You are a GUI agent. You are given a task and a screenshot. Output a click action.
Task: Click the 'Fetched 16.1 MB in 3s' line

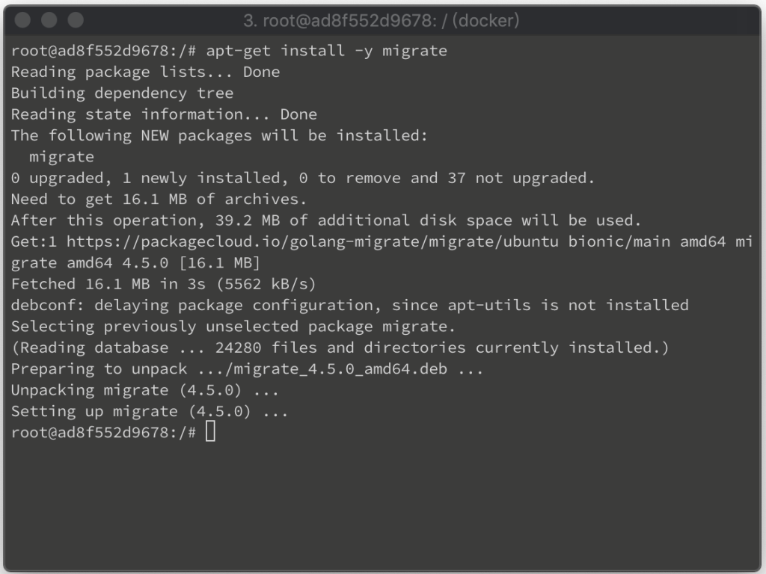(164, 284)
